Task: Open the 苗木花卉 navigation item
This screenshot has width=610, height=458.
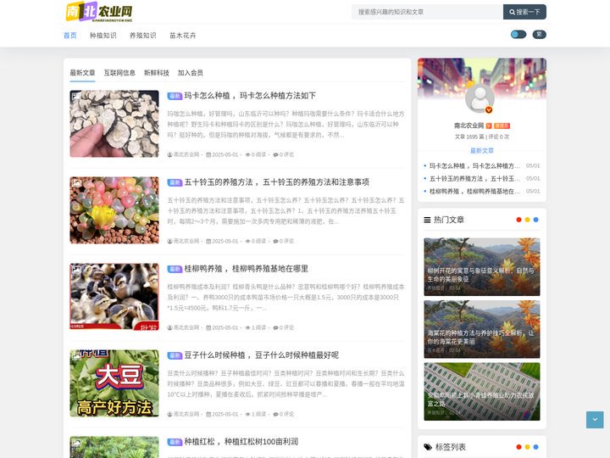Action: (x=183, y=36)
